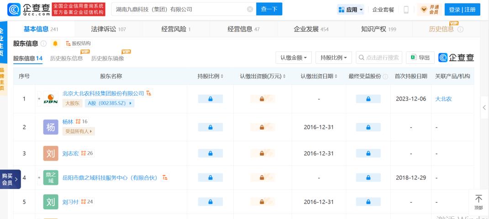Switch to 历史信息 tab
Viewport: 489px width, 219px height.
446,29
